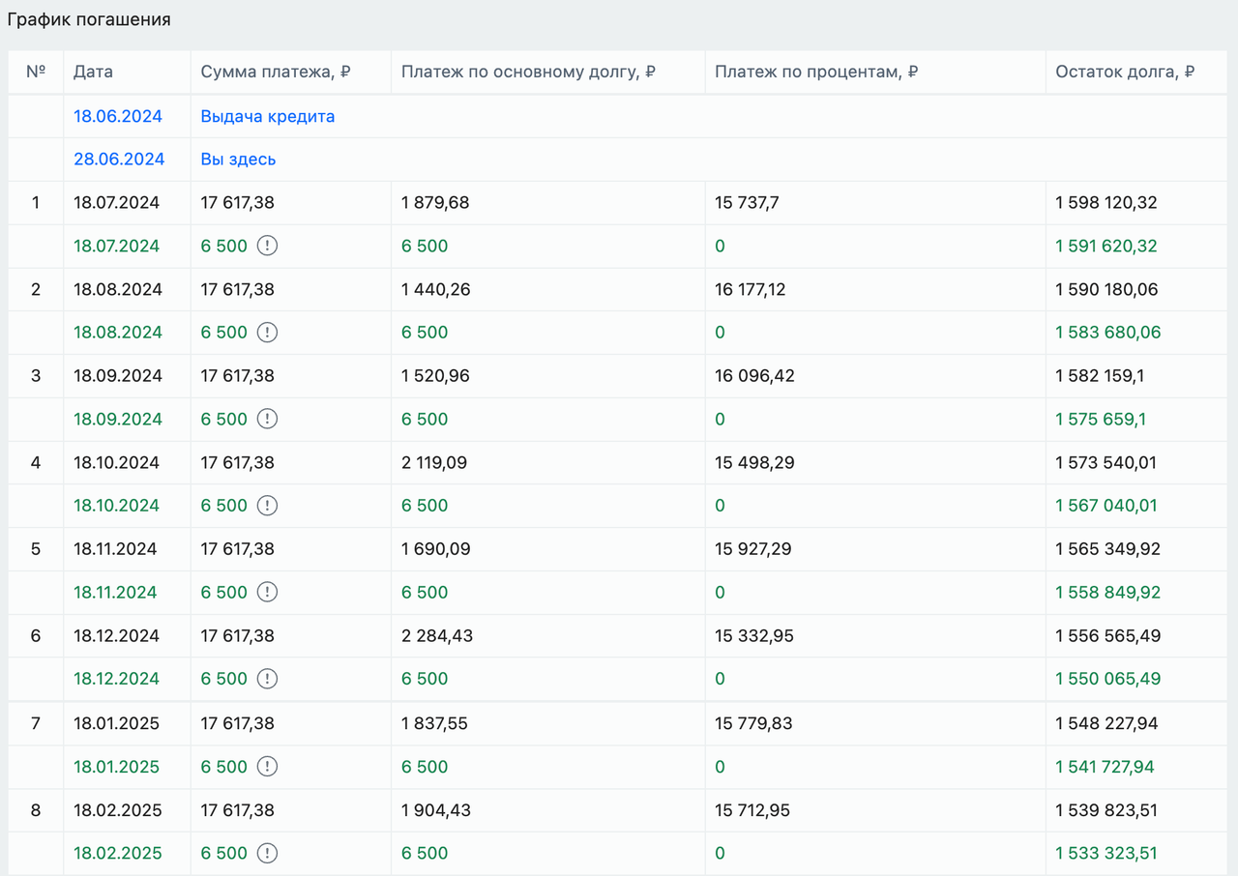Image resolution: width=1238 pixels, height=876 pixels.
Task: Select green remaining debt 1 533 323,51
Action: pyautogui.click(x=1106, y=853)
